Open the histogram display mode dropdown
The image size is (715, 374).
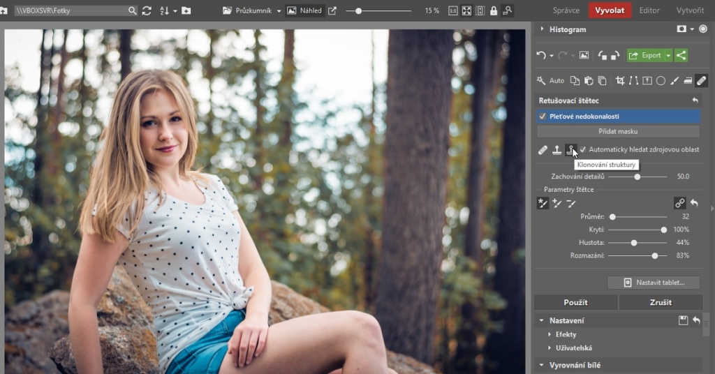click(692, 29)
